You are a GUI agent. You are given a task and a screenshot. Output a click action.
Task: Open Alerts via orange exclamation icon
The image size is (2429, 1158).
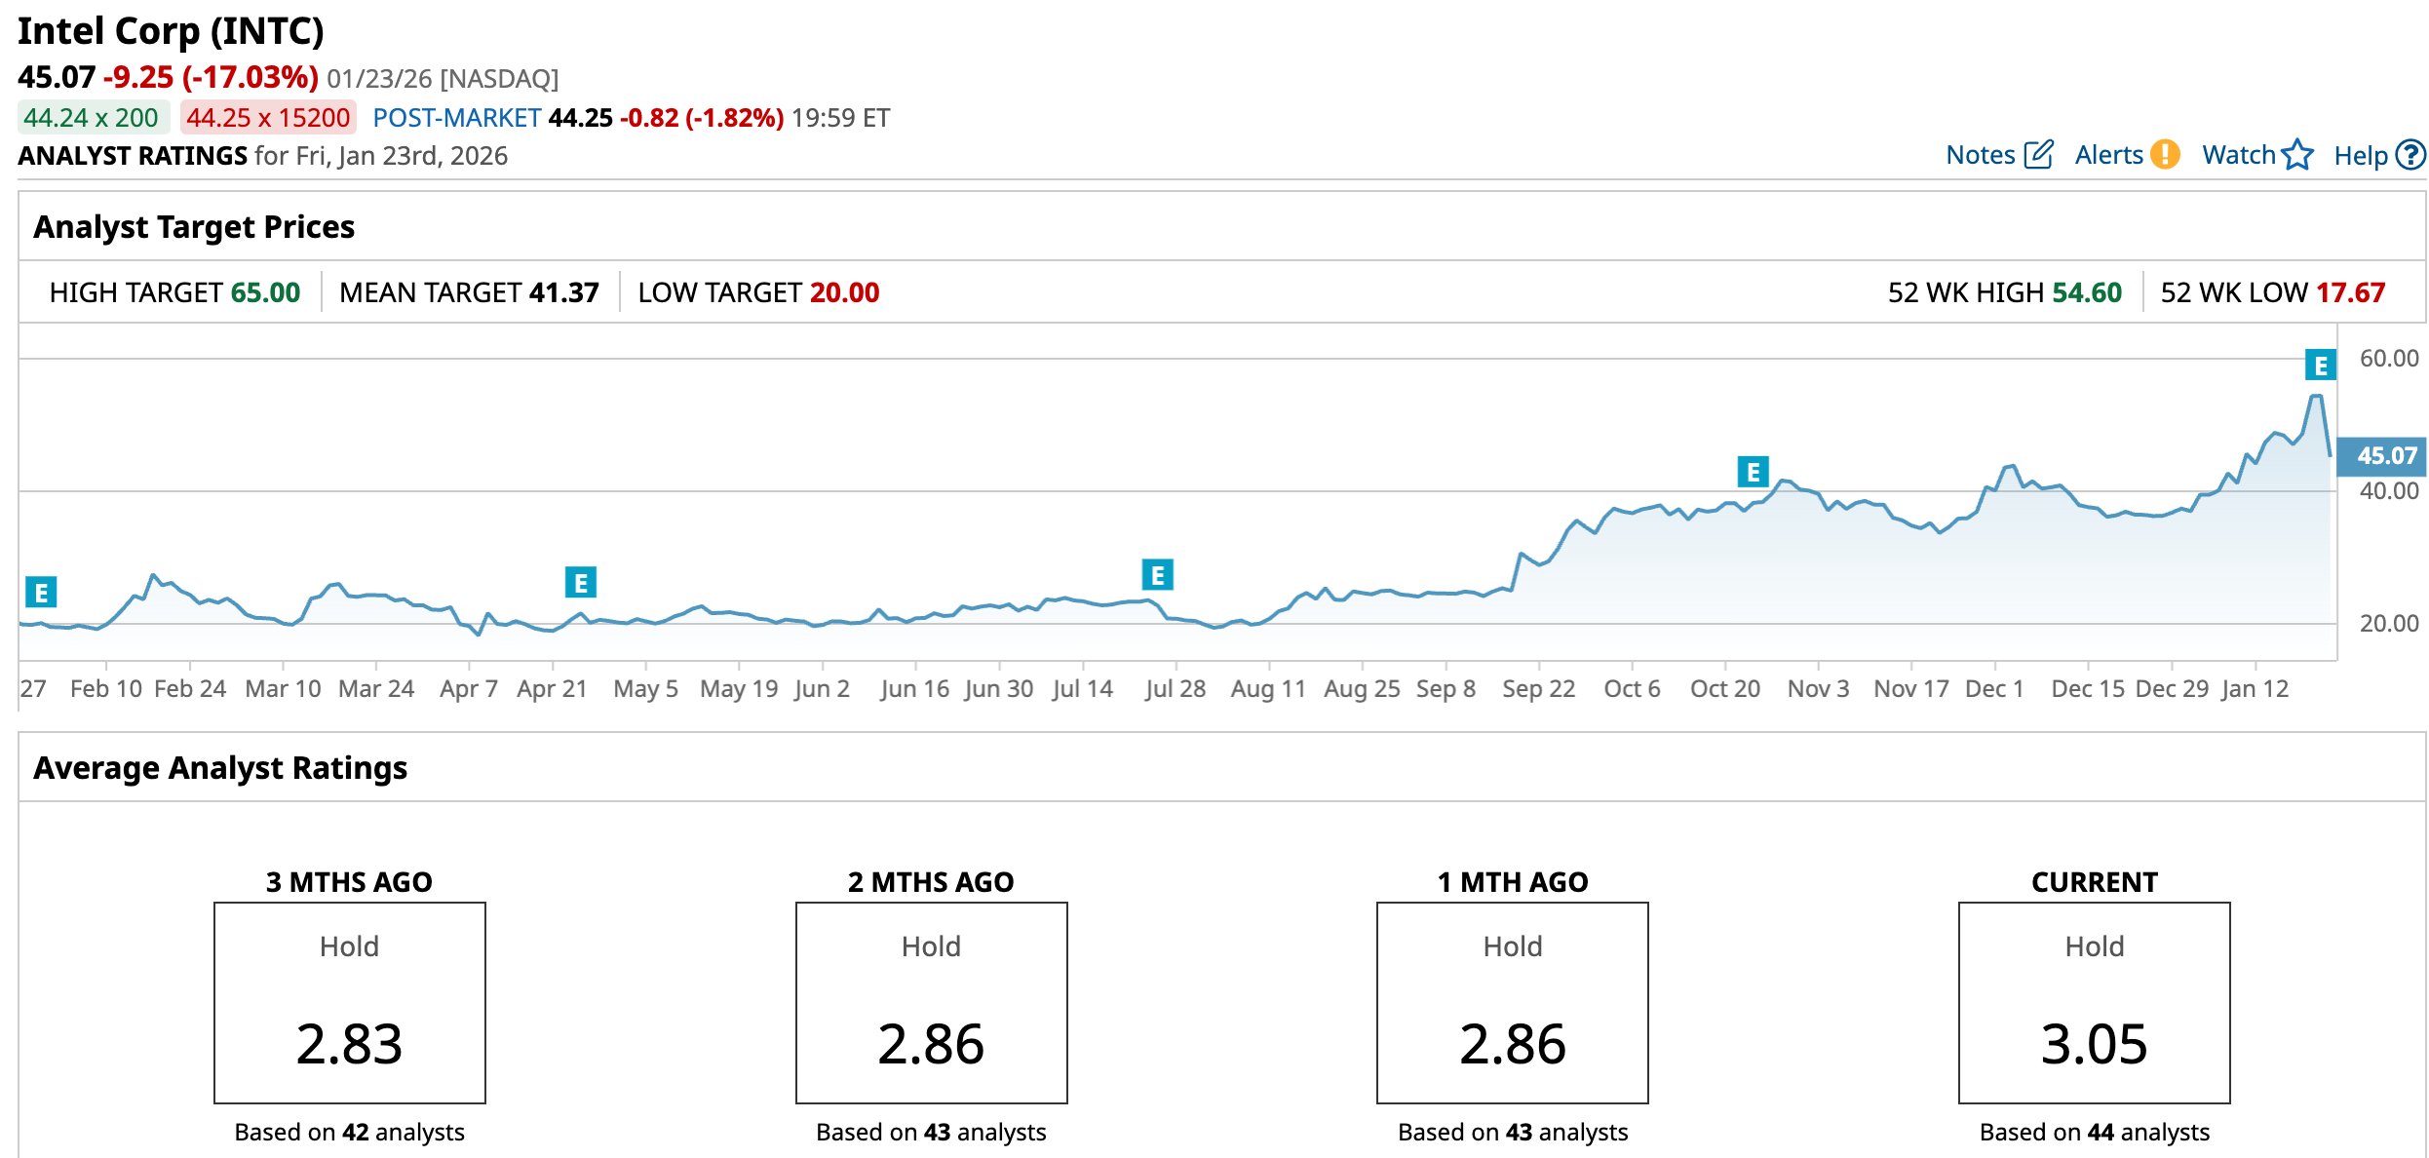[x=2165, y=155]
